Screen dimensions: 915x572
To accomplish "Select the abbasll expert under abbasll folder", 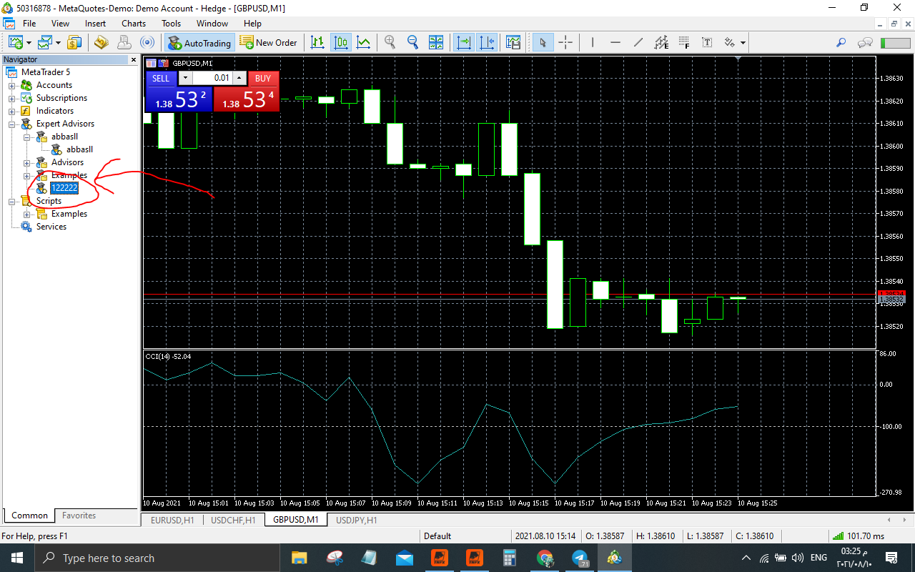I will tap(79, 149).
